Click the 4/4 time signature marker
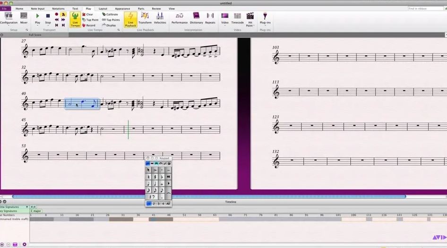 [x=33, y=207]
